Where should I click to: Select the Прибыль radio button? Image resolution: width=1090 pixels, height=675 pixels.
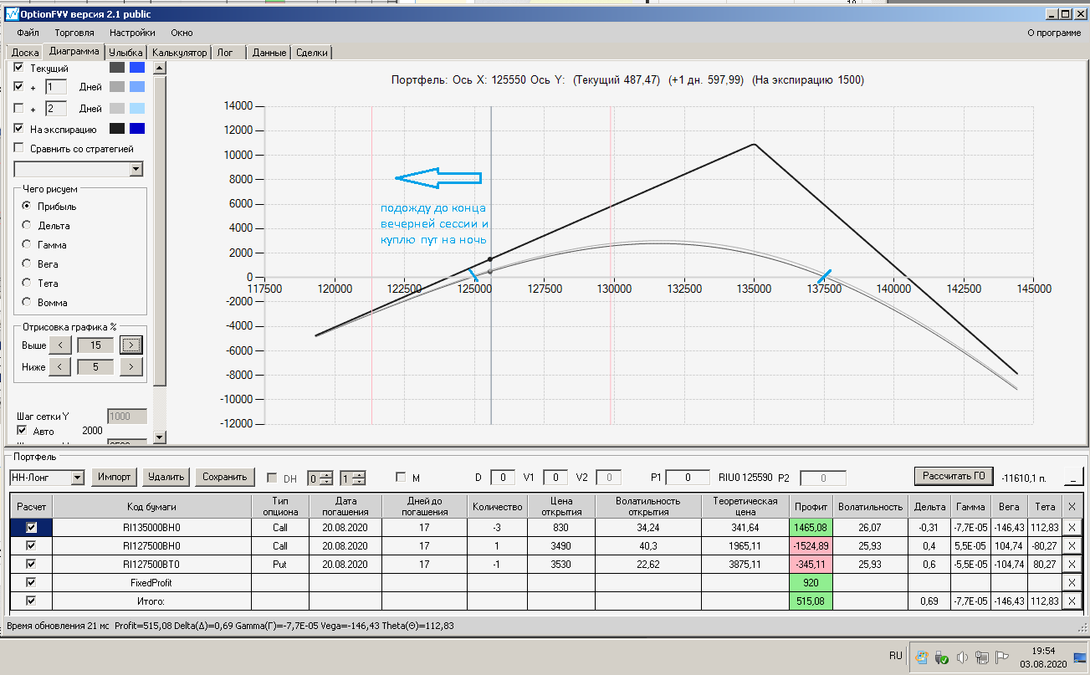pyautogui.click(x=26, y=206)
